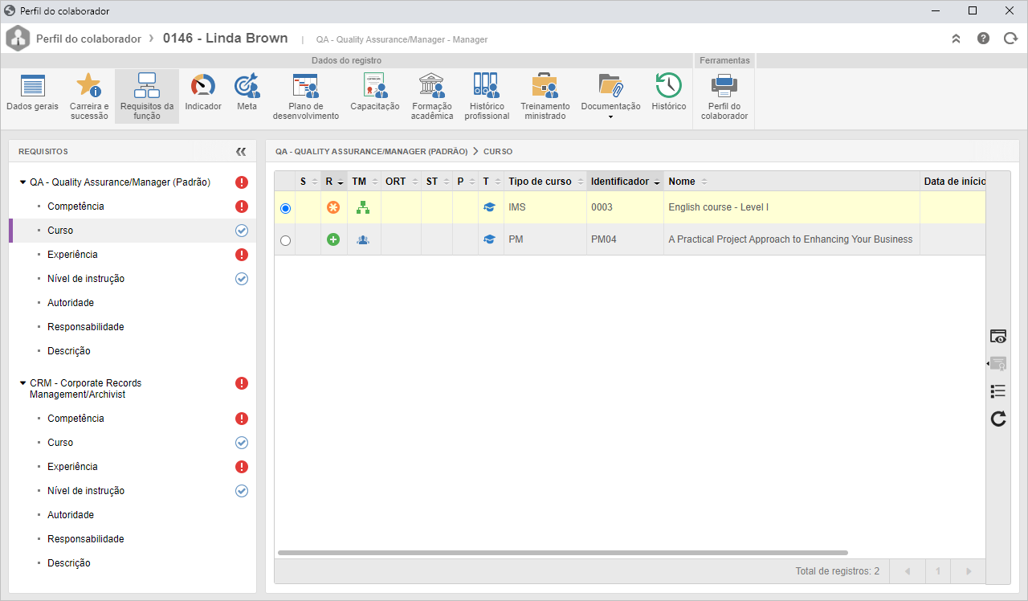Open Treinamento ministrado
Viewport: 1028px width, 601px height.
545,96
